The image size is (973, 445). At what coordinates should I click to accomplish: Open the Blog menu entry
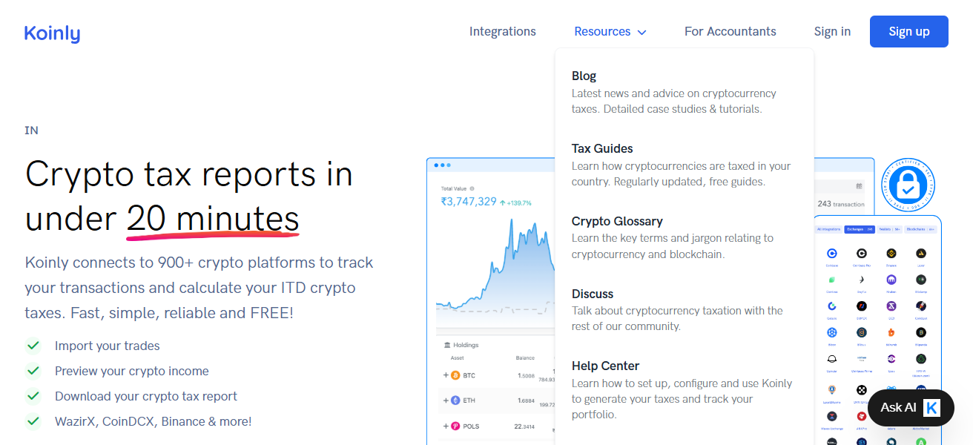[x=584, y=76]
